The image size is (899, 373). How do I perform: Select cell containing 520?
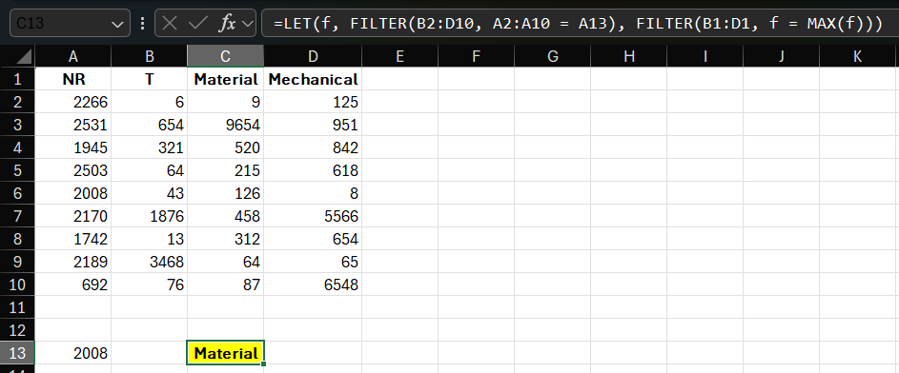click(x=225, y=147)
